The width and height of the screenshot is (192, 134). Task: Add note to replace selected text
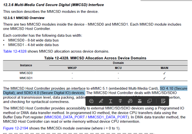[x=130, y=101]
